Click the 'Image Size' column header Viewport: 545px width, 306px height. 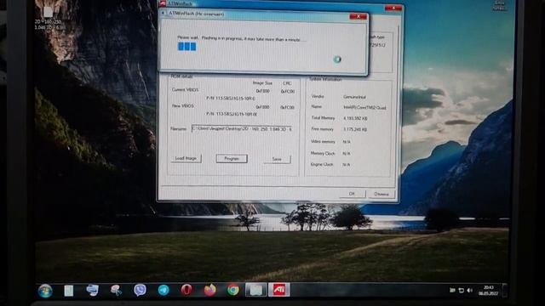[x=262, y=83]
